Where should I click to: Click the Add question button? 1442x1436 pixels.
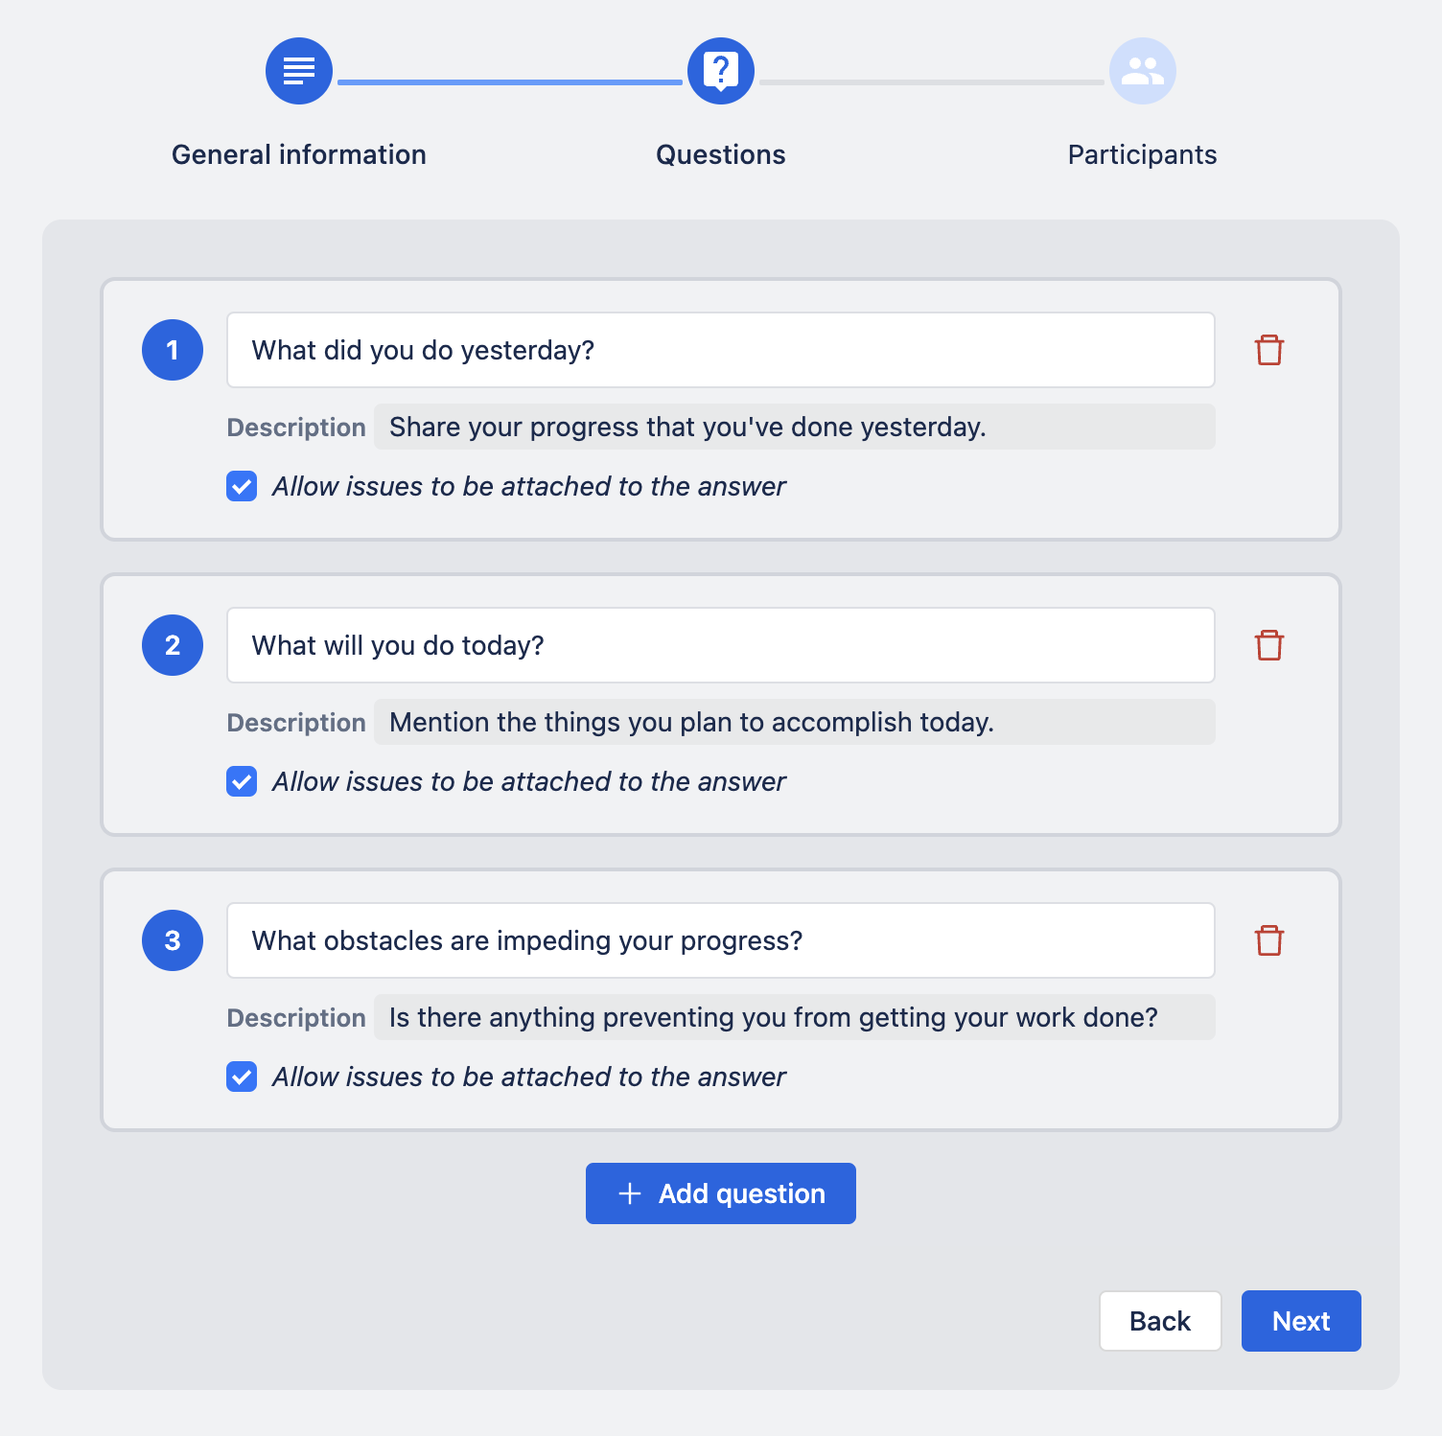721,1193
